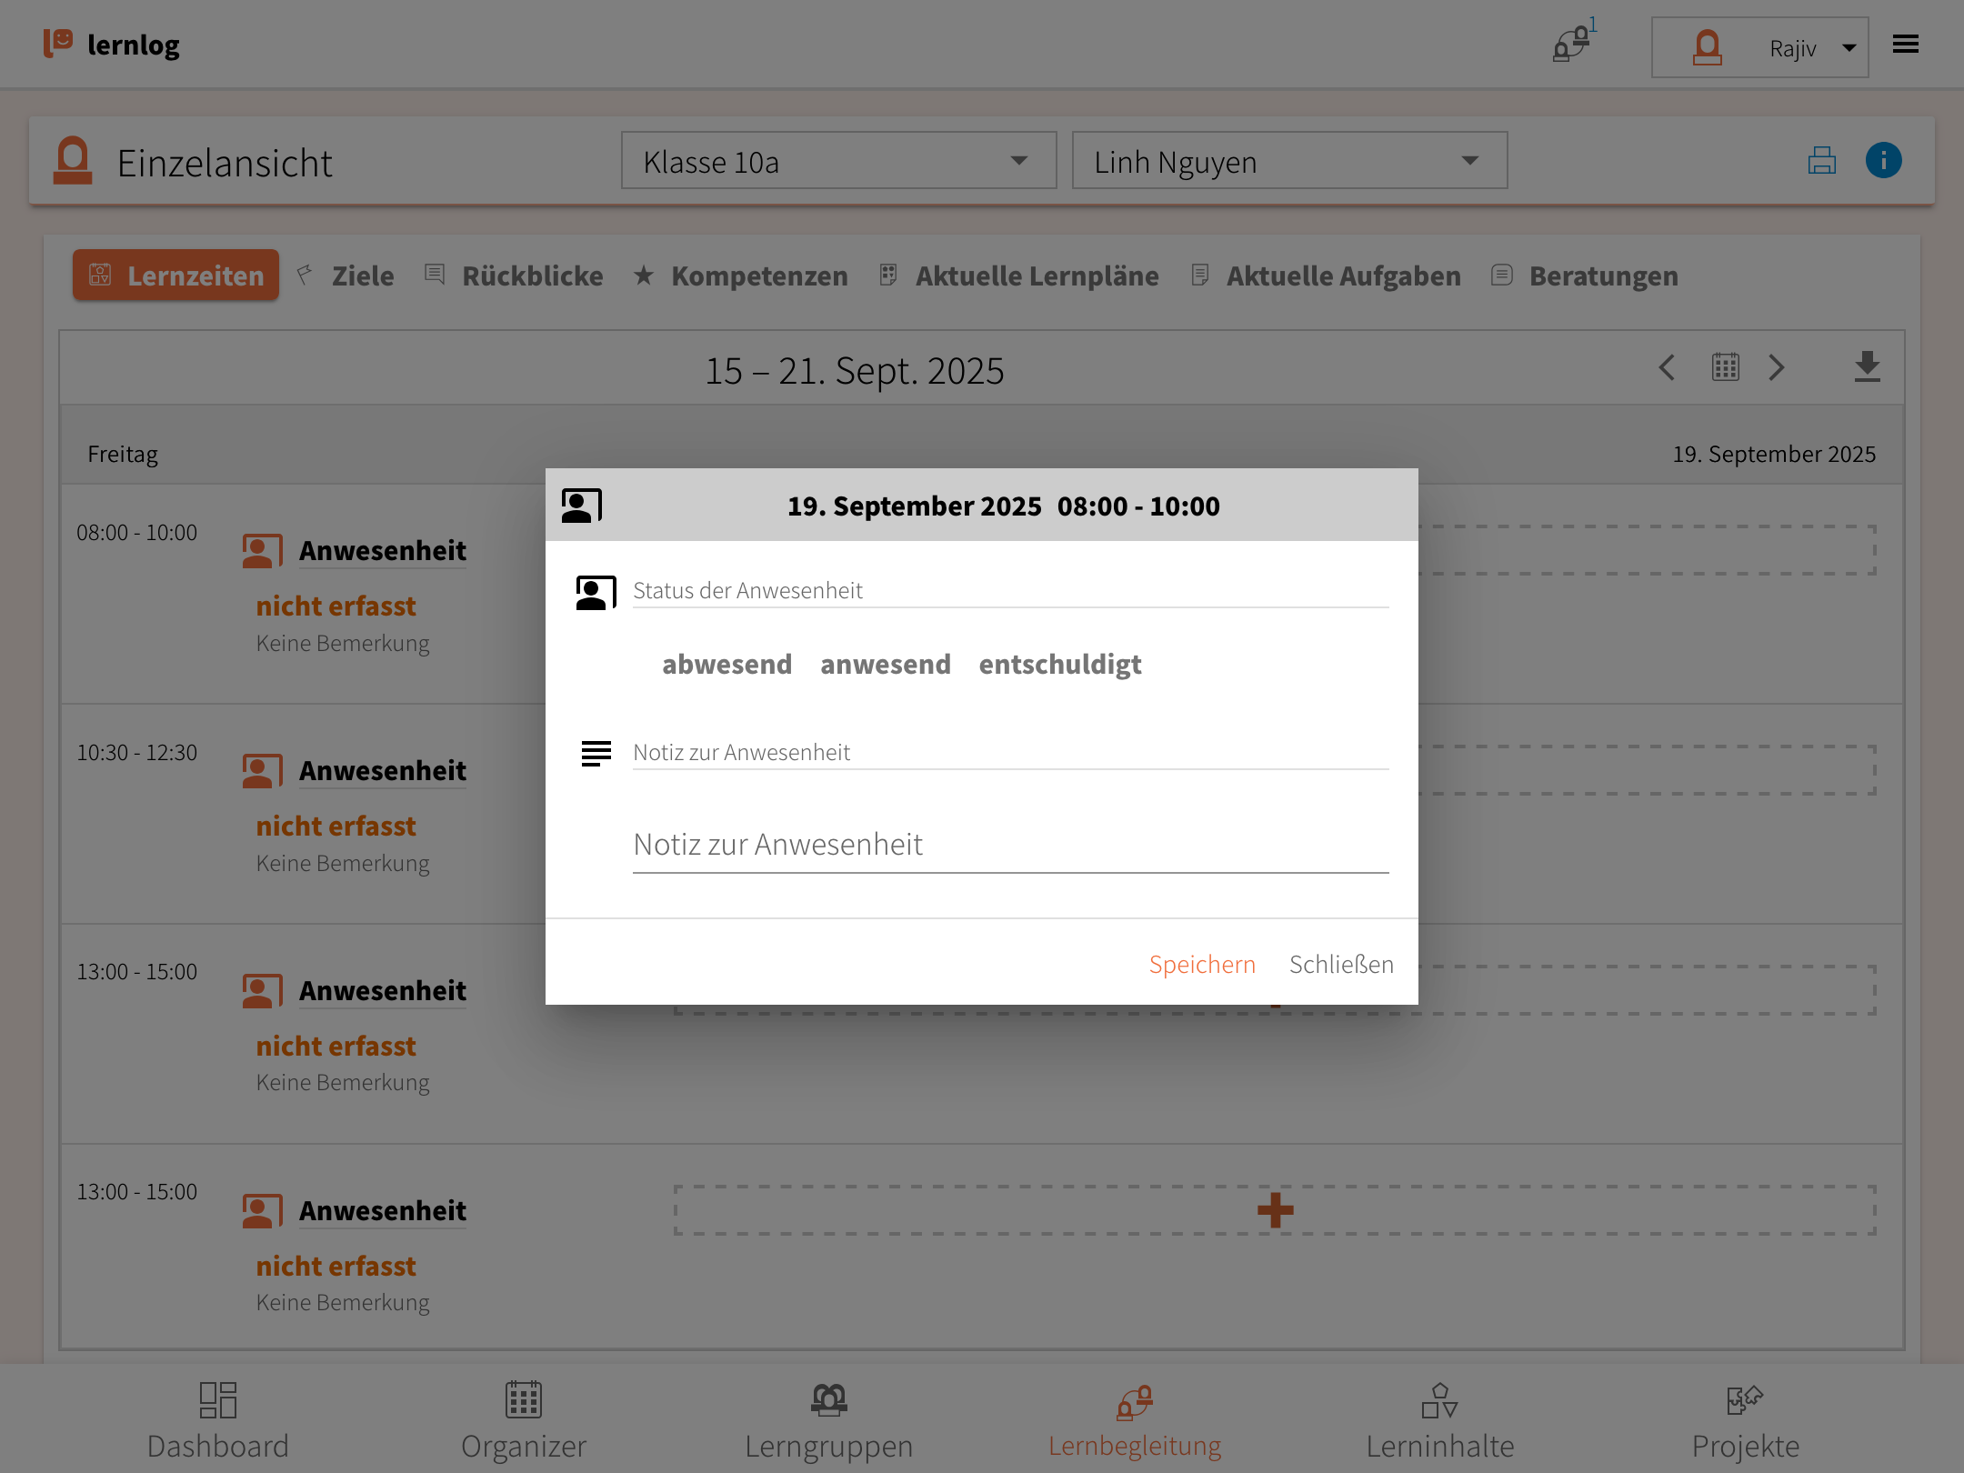
Task: Open Organizer in bottom navigation
Action: [524, 1419]
